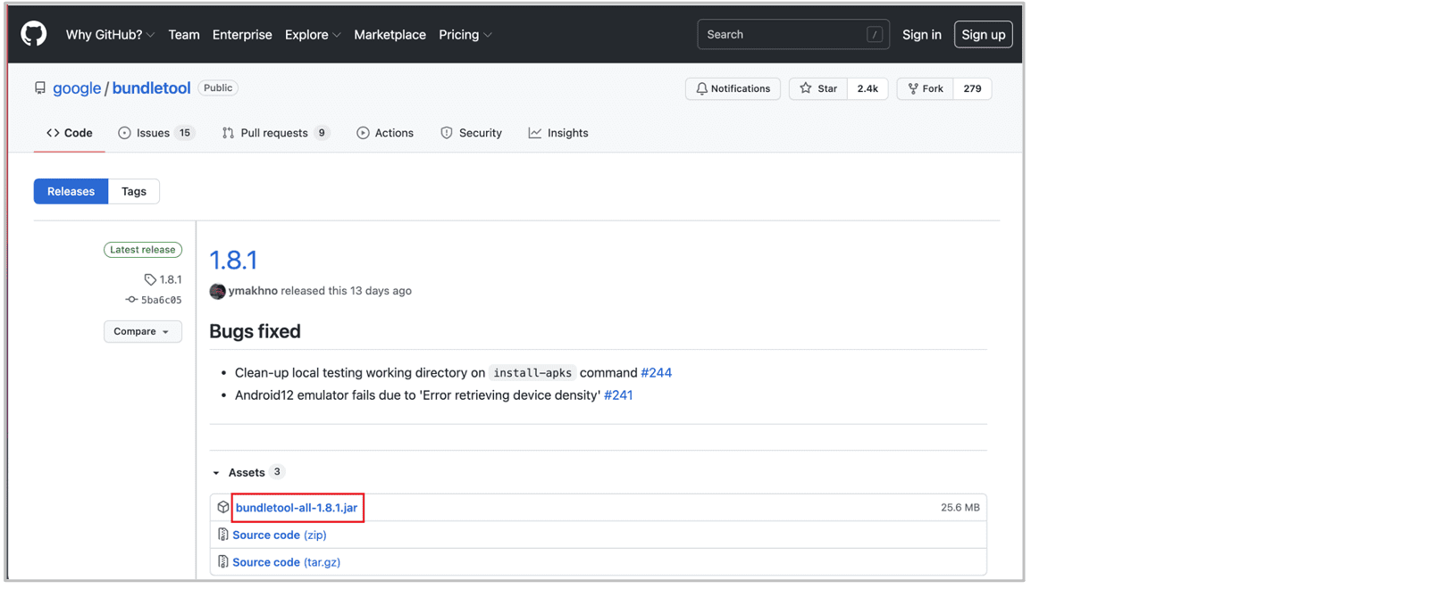Click ymakhno's avatar image

pyautogui.click(x=217, y=292)
